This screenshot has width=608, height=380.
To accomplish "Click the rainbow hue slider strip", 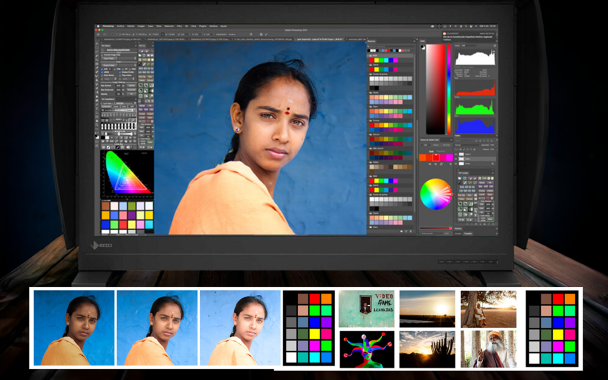I will 449,89.
